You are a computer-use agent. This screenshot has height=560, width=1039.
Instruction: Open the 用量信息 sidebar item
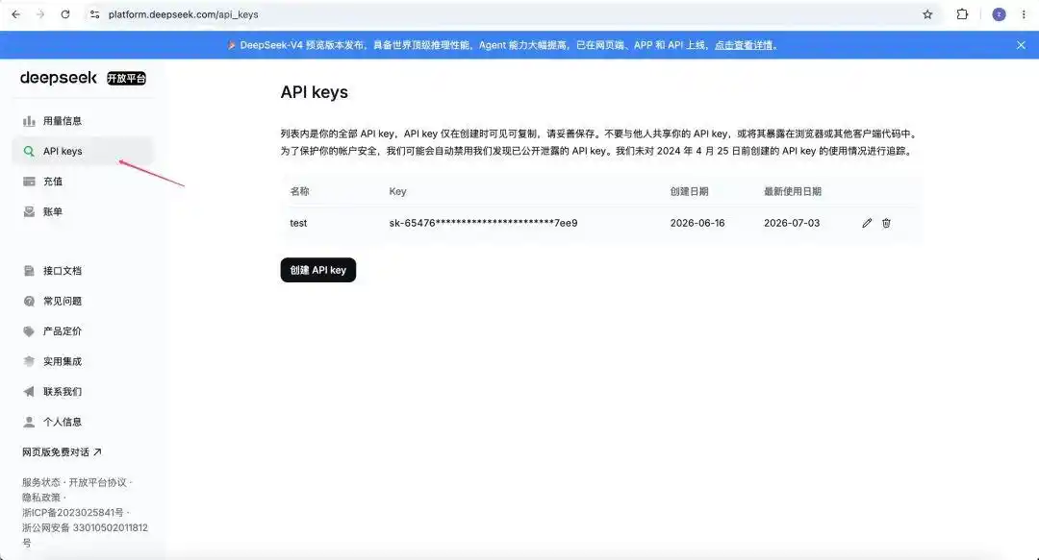tap(83, 120)
